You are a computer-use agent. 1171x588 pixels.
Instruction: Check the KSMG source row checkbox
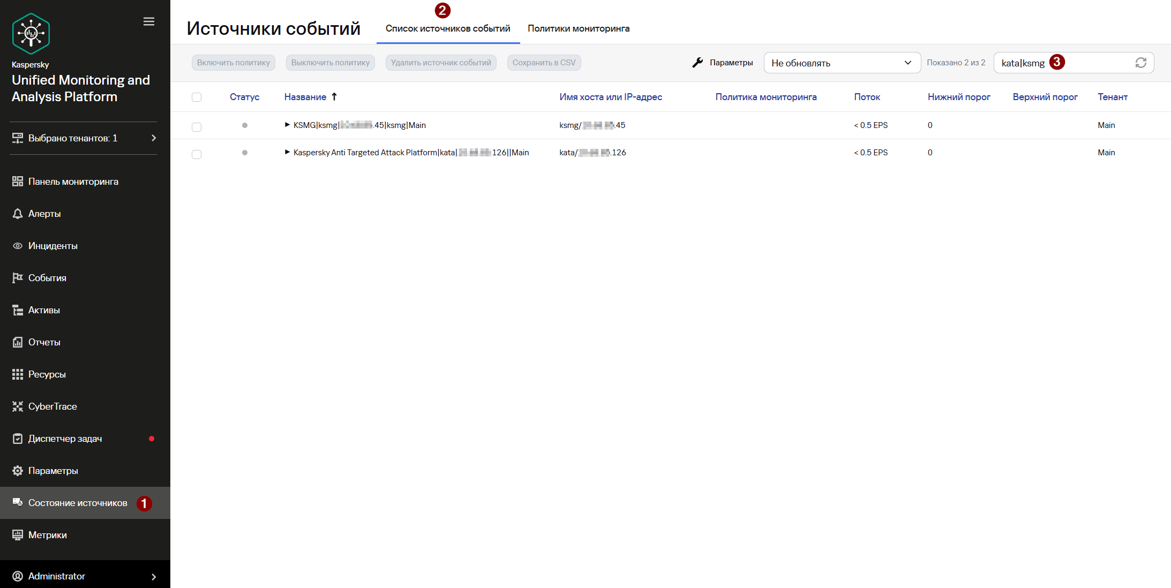click(197, 127)
